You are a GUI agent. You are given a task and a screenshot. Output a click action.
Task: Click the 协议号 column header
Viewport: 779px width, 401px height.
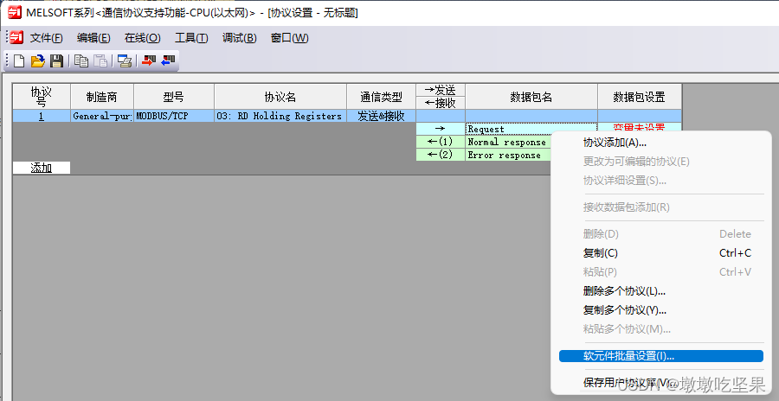point(42,96)
